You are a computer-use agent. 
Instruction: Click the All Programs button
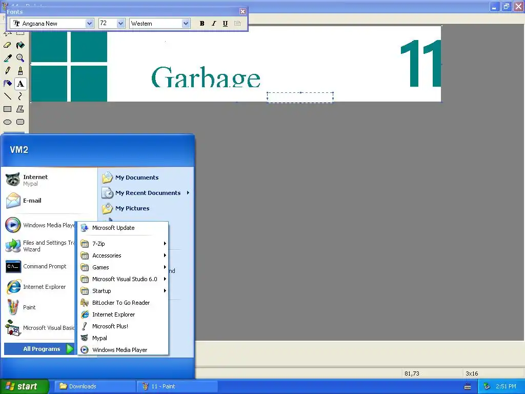(39, 349)
